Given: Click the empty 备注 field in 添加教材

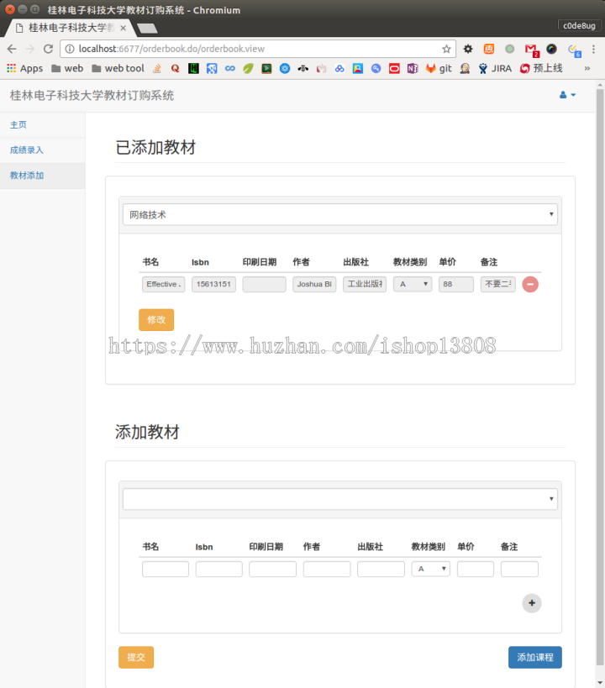Looking at the screenshot, I should coord(519,569).
